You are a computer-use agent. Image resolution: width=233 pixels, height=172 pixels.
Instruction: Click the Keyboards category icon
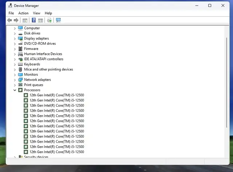[20, 64]
